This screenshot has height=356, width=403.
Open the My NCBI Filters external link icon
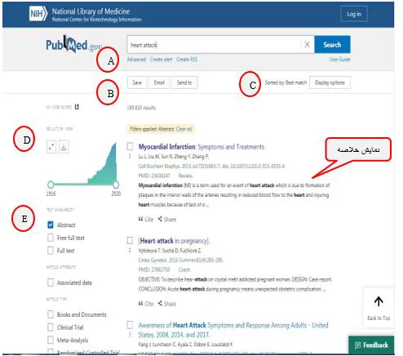[x=77, y=107]
